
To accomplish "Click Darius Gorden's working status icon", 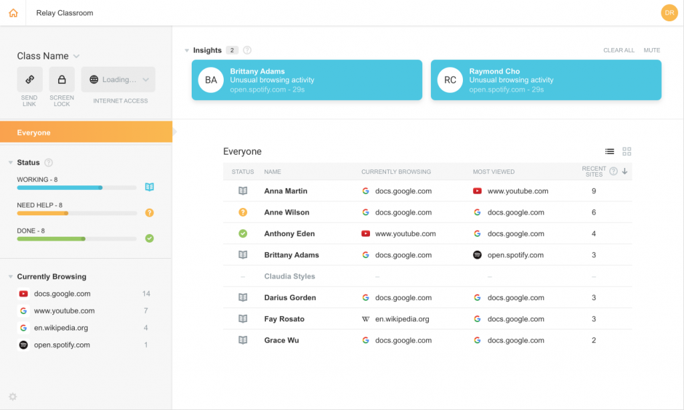I will (x=242, y=297).
